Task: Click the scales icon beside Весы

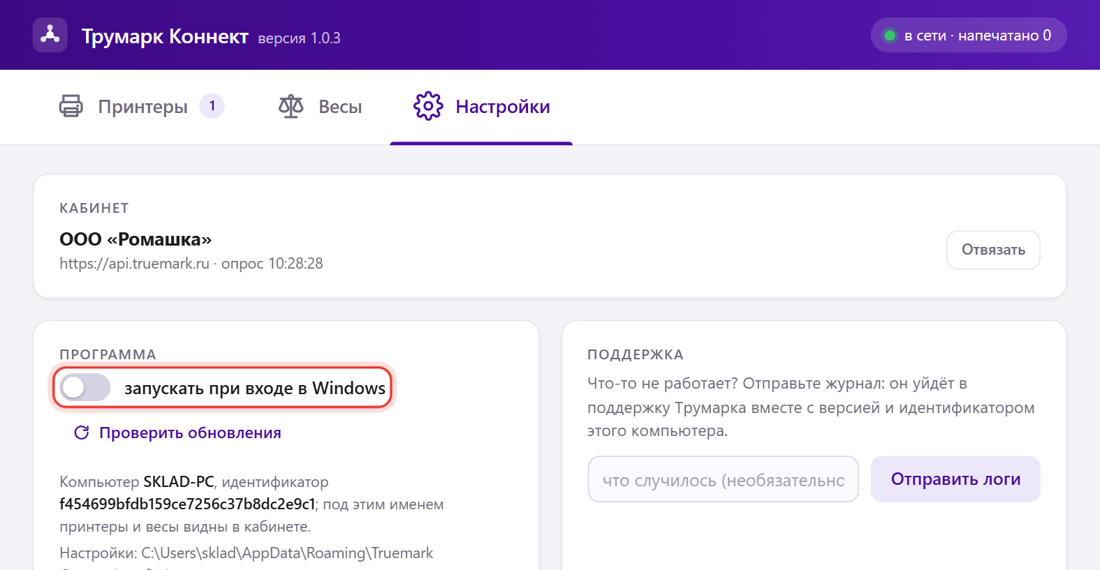Action: 291,106
